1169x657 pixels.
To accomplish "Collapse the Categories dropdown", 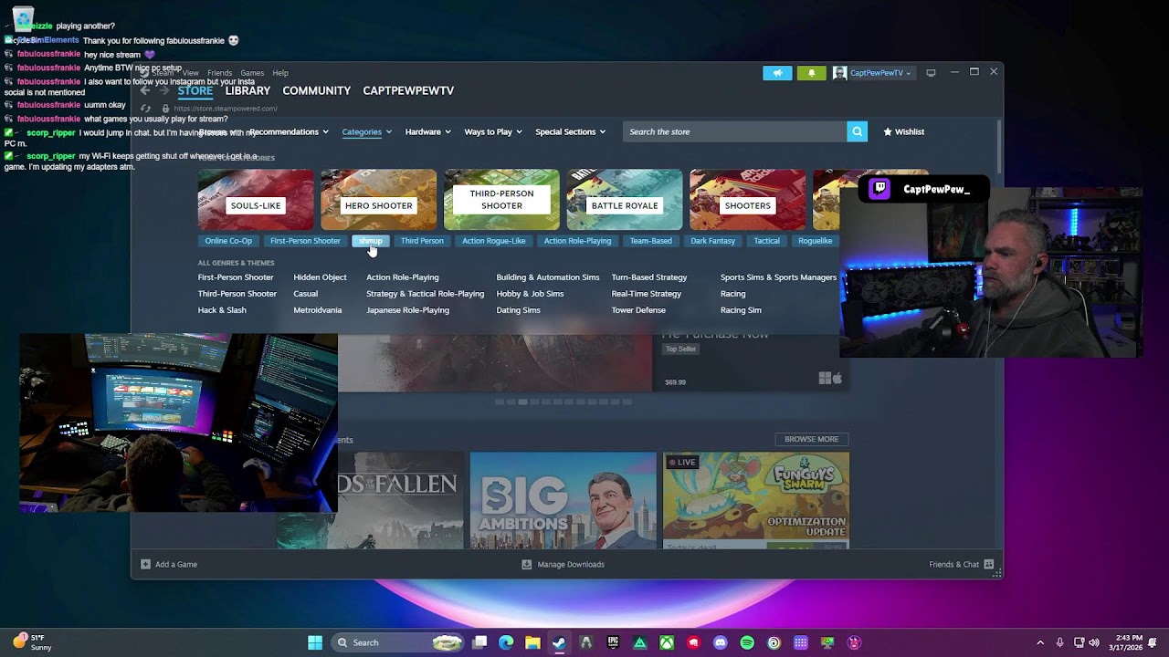I will [366, 131].
